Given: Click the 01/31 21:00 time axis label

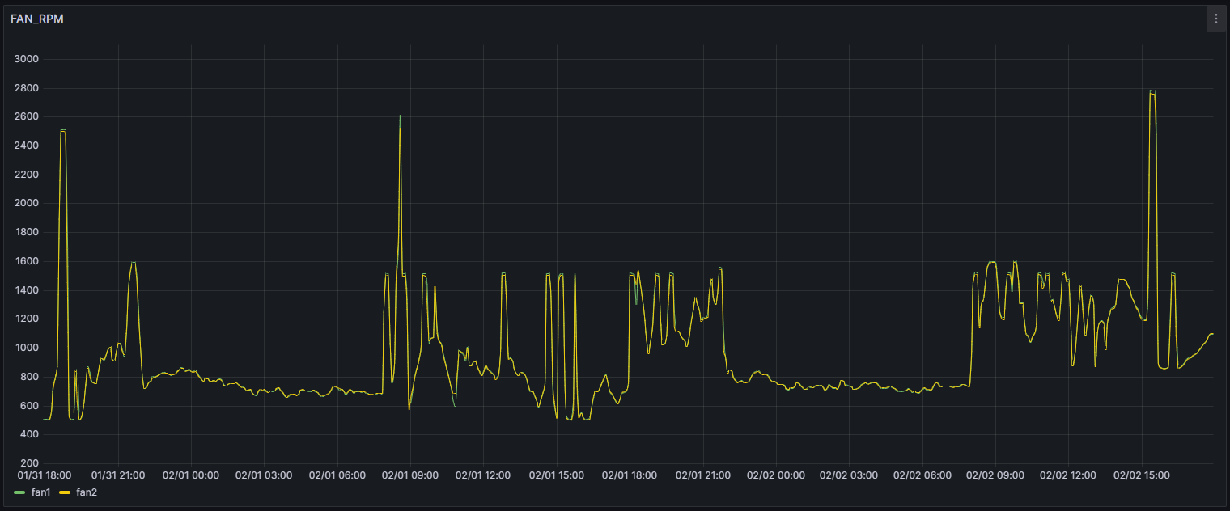Looking at the screenshot, I should click(118, 475).
